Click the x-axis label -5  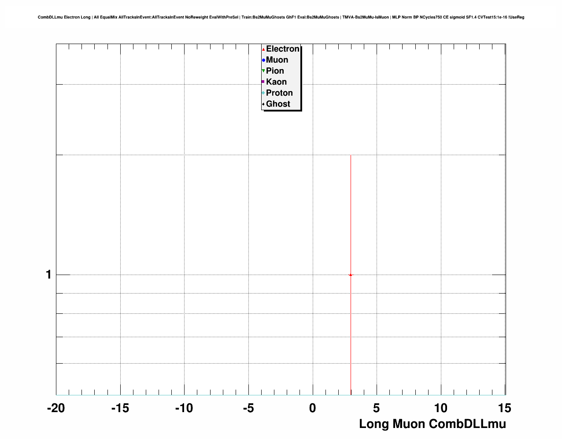[248, 408]
